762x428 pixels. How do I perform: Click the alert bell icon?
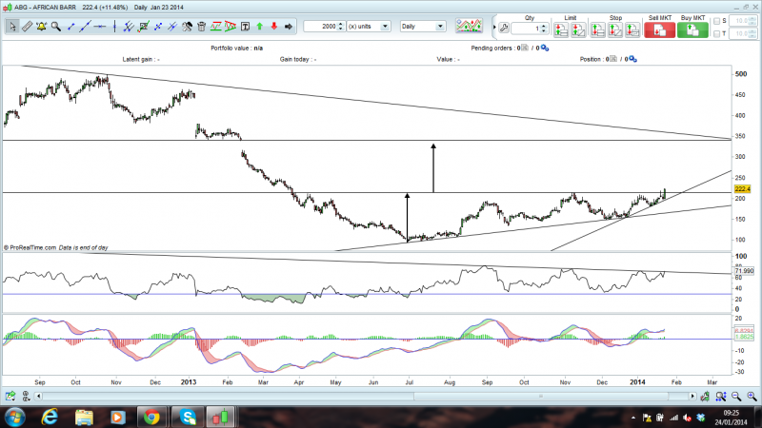(x=41, y=27)
